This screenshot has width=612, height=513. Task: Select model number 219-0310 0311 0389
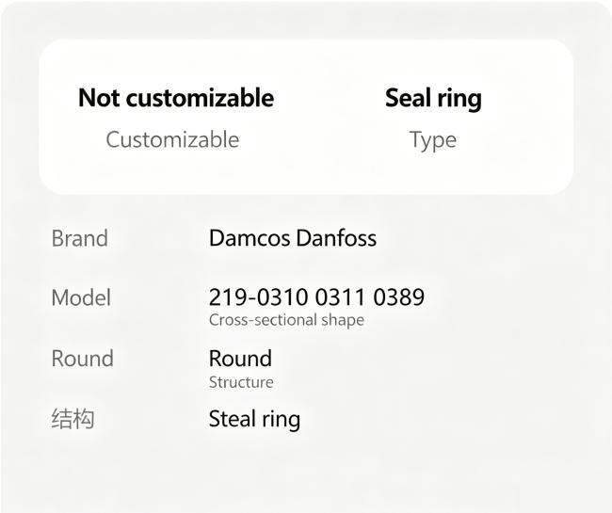tap(316, 297)
